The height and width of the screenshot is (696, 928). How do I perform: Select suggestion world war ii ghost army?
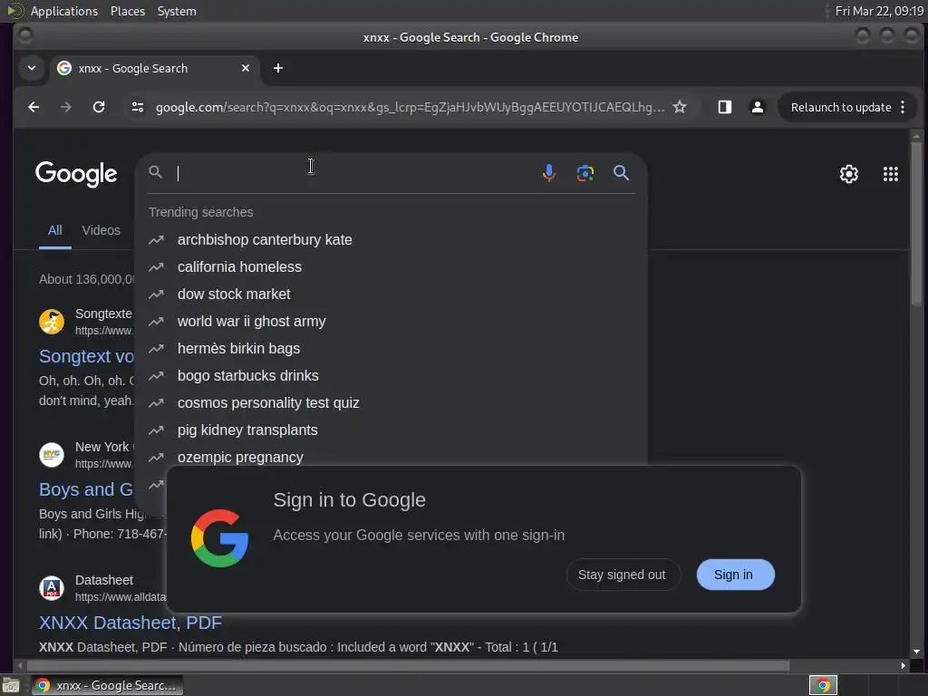click(391, 322)
